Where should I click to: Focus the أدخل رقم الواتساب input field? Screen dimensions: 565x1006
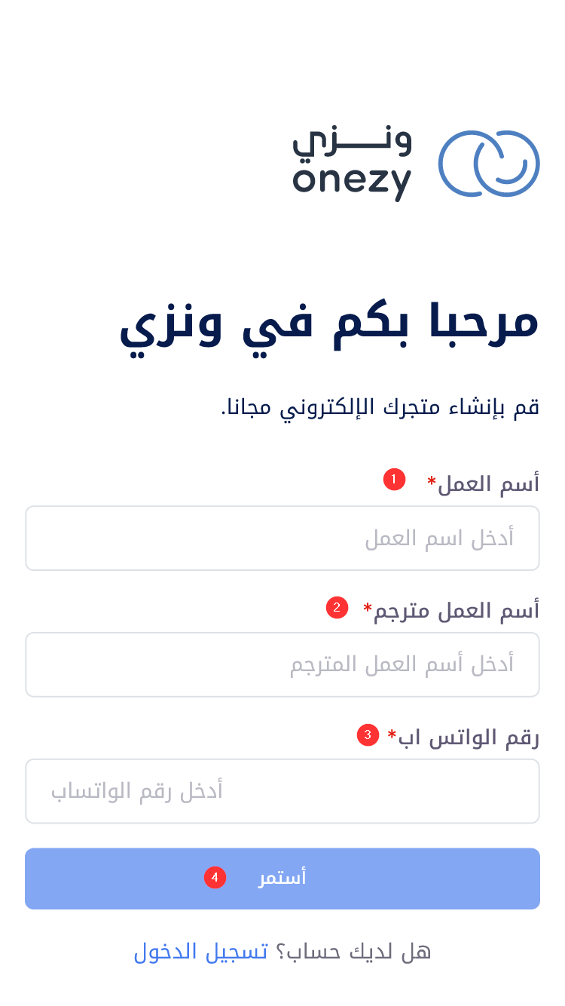282,791
